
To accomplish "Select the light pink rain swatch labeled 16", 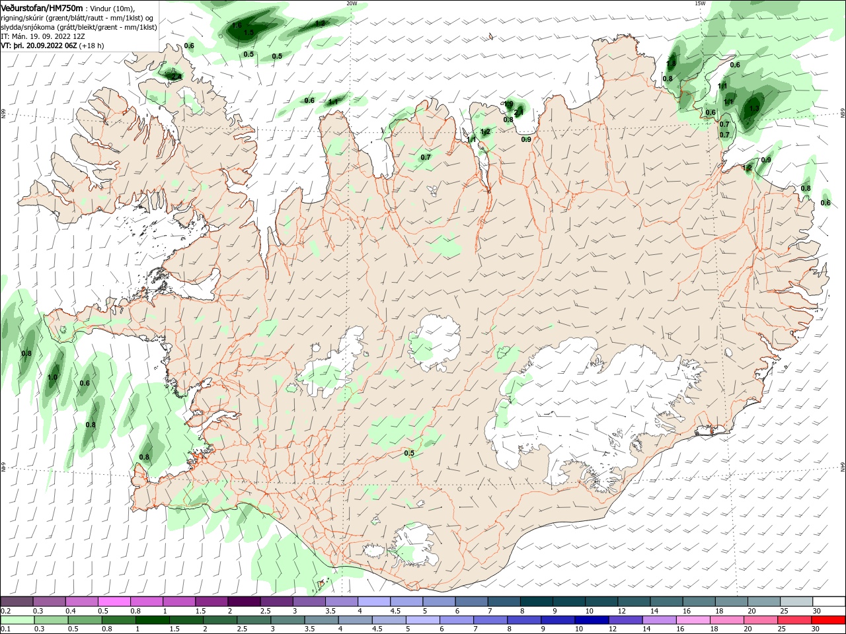I will [x=694, y=620].
